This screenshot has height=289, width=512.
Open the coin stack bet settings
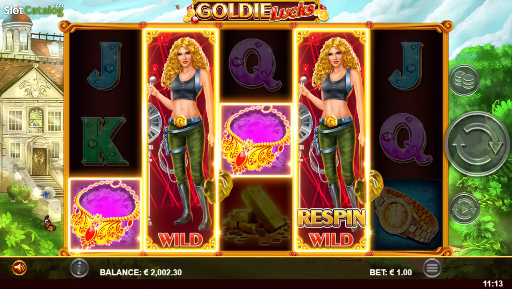click(464, 80)
